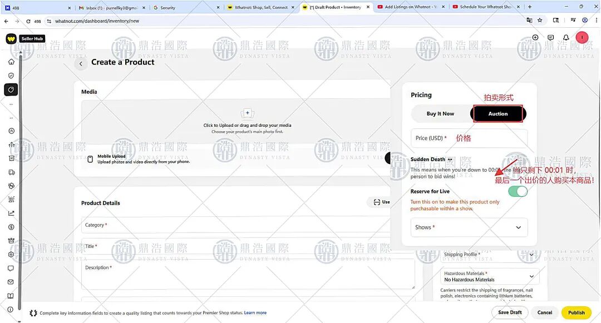Click the Cancel button
601x323 pixels.
pos(545,312)
